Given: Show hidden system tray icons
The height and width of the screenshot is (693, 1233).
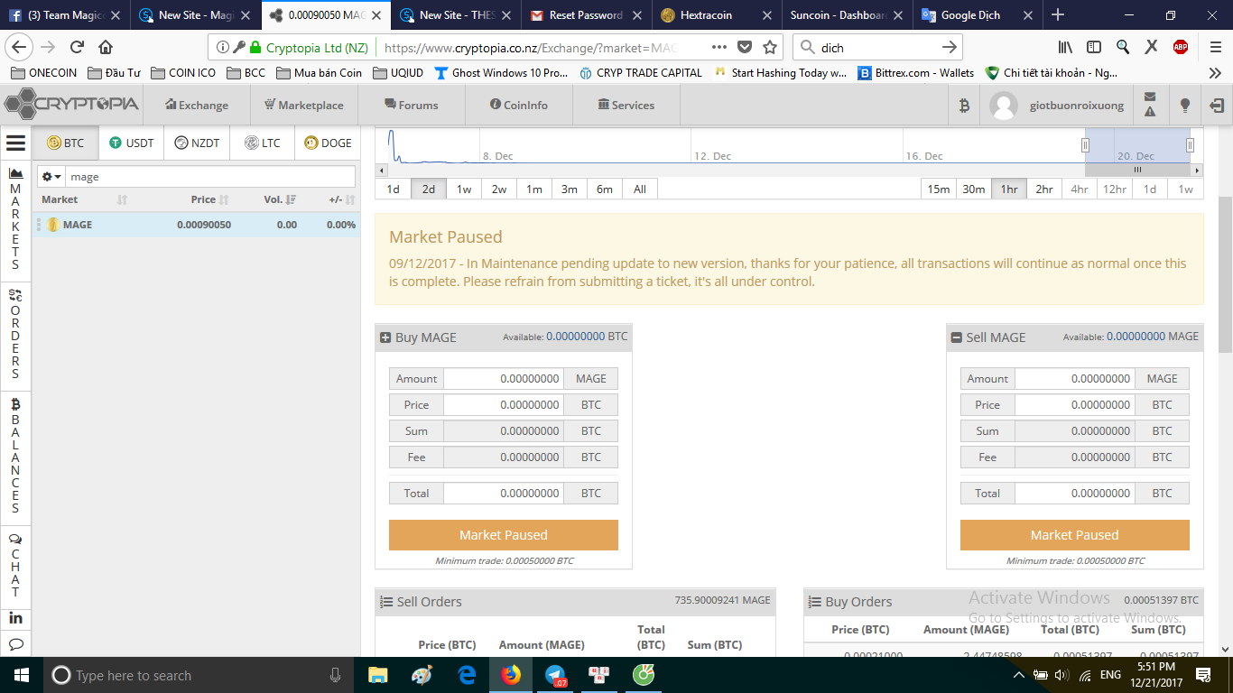Looking at the screenshot, I should pos(1019,675).
